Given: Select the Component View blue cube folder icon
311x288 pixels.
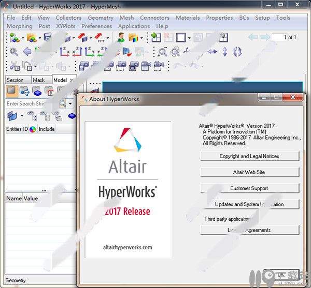Looking at the screenshot, I should 37,92.
